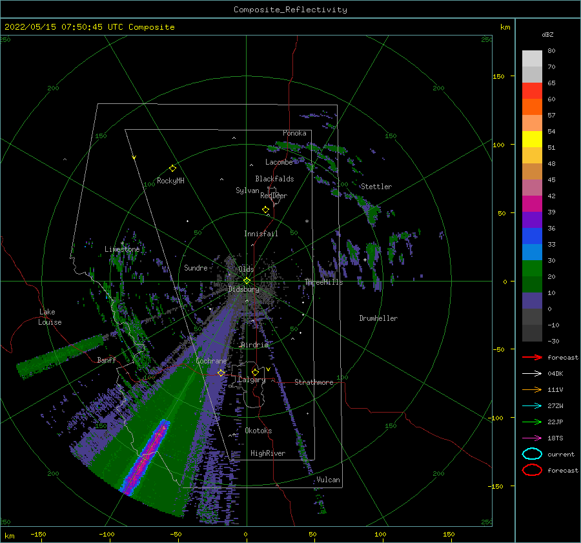Click the magenta 18TS arrow icon
The width and height of the screenshot is (581, 543).
click(532, 438)
